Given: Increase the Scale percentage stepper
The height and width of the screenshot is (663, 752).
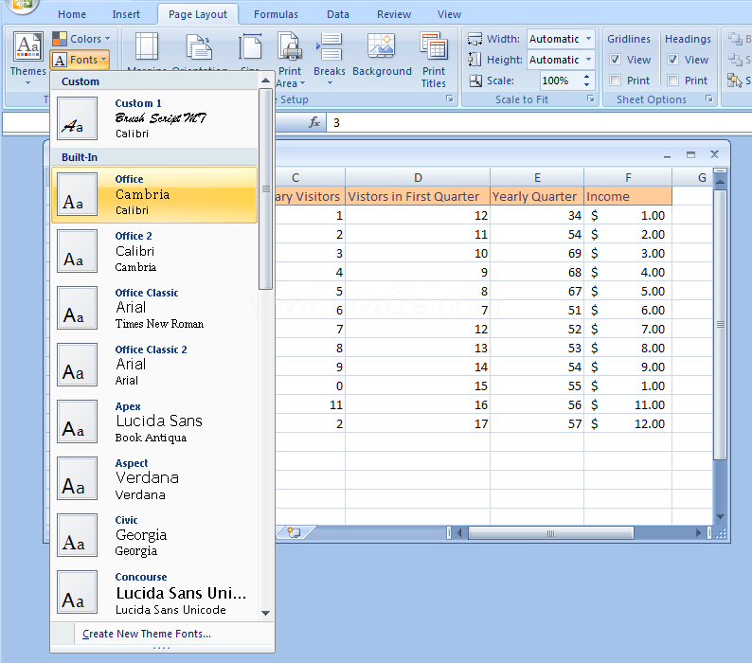Looking at the screenshot, I should pos(586,77).
